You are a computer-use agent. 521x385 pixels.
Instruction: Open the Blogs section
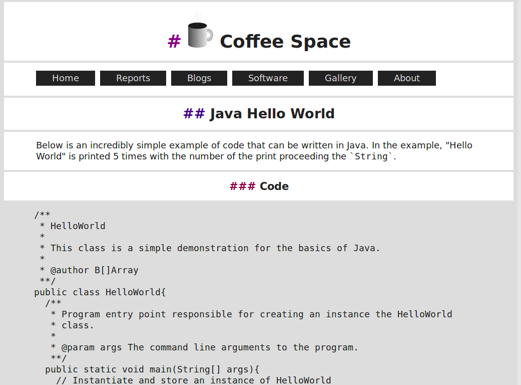click(x=199, y=78)
